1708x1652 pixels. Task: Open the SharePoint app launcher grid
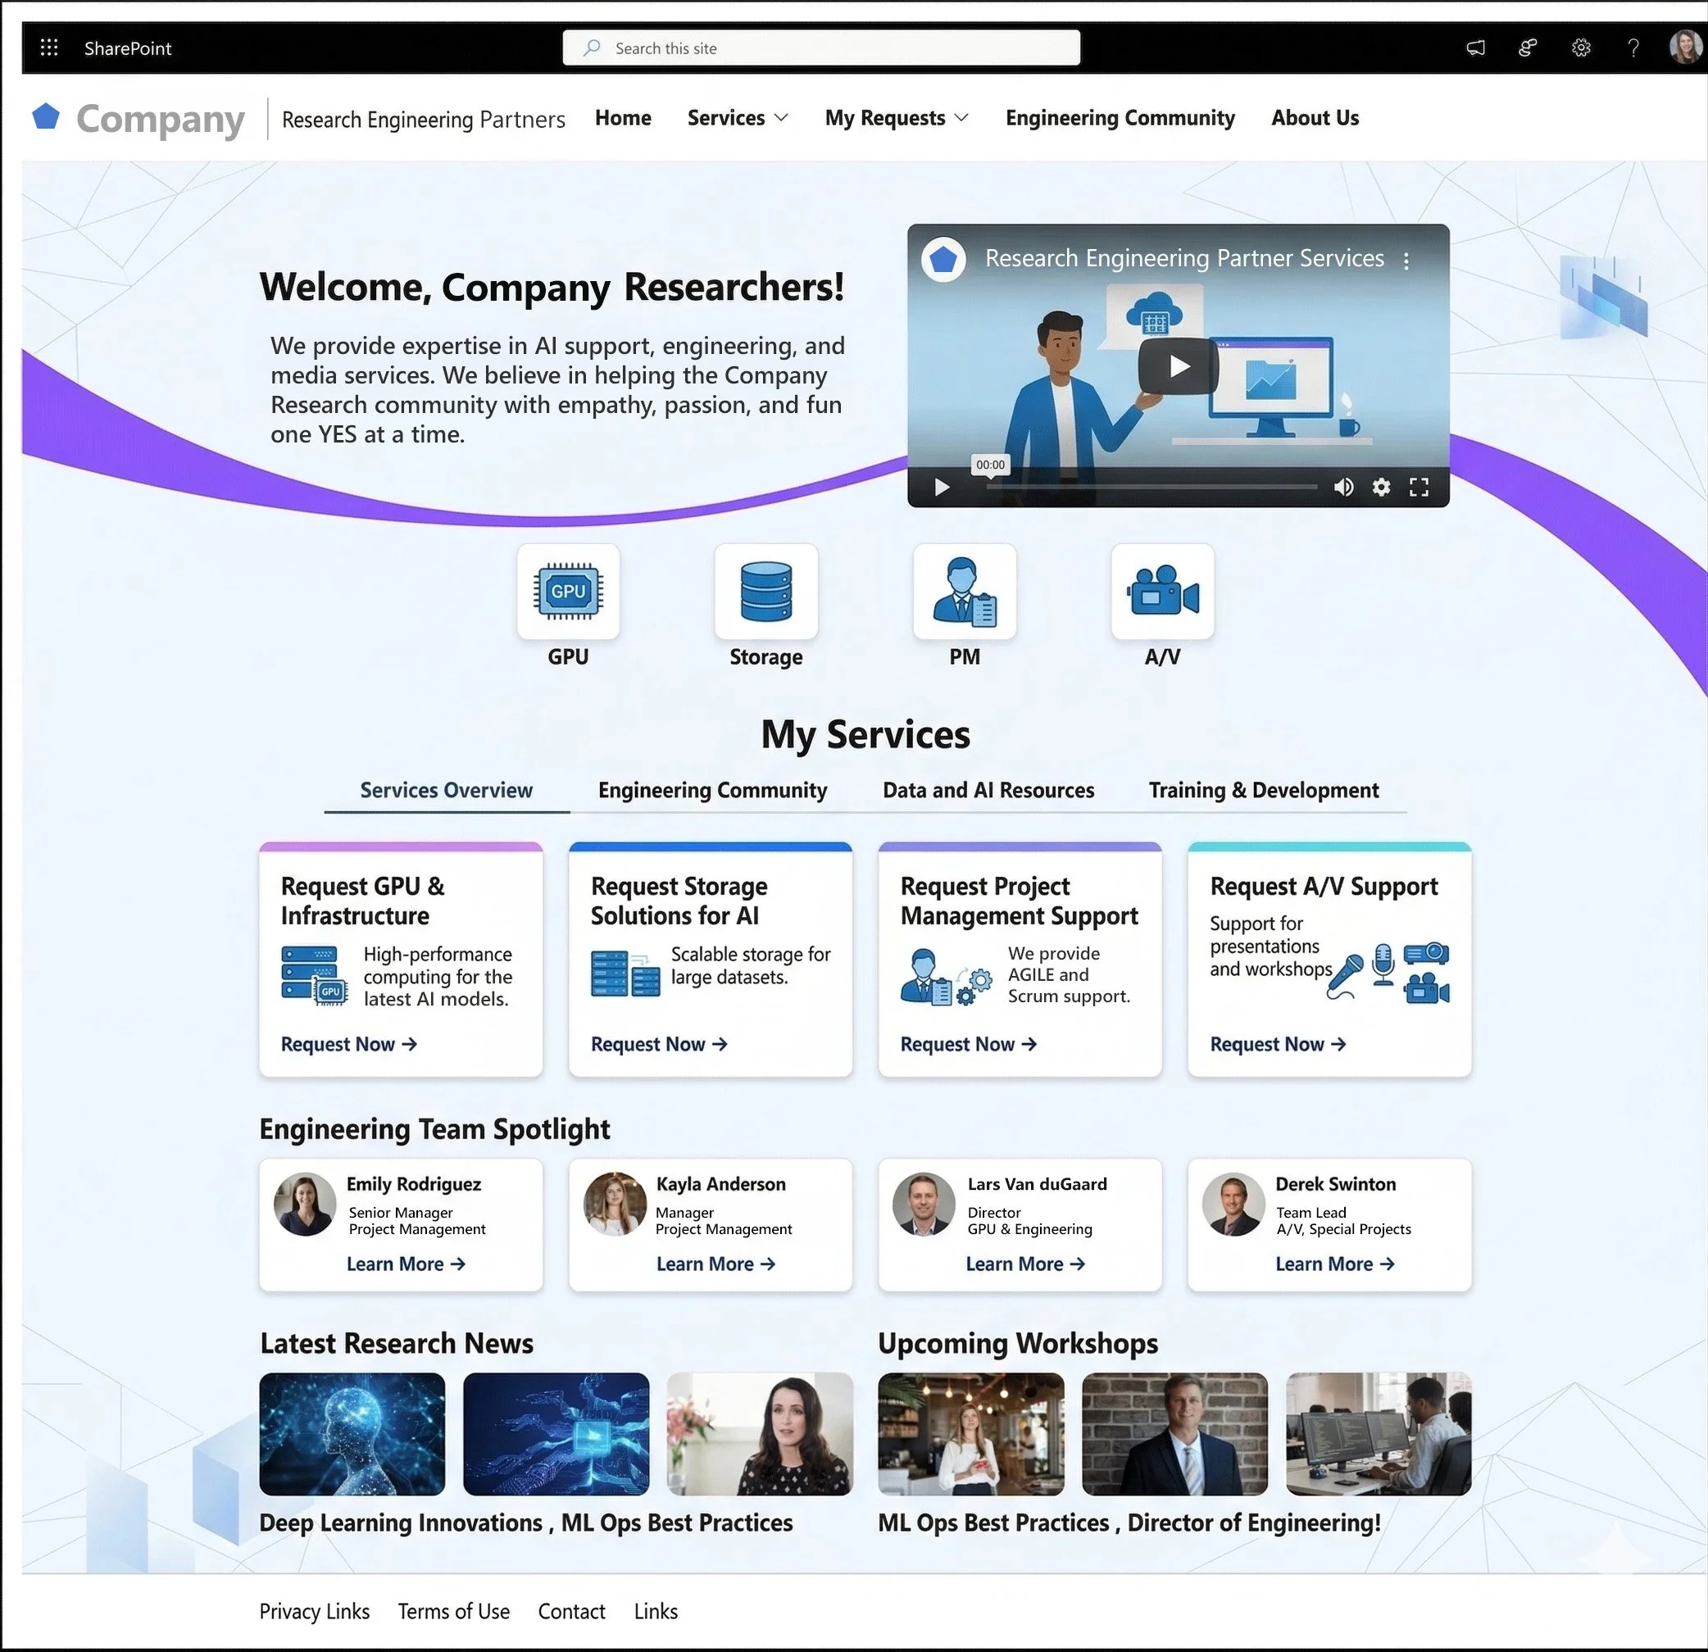[49, 48]
